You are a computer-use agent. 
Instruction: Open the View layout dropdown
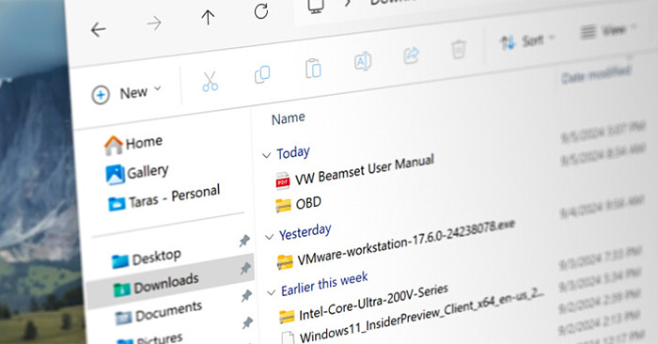[608, 30]
